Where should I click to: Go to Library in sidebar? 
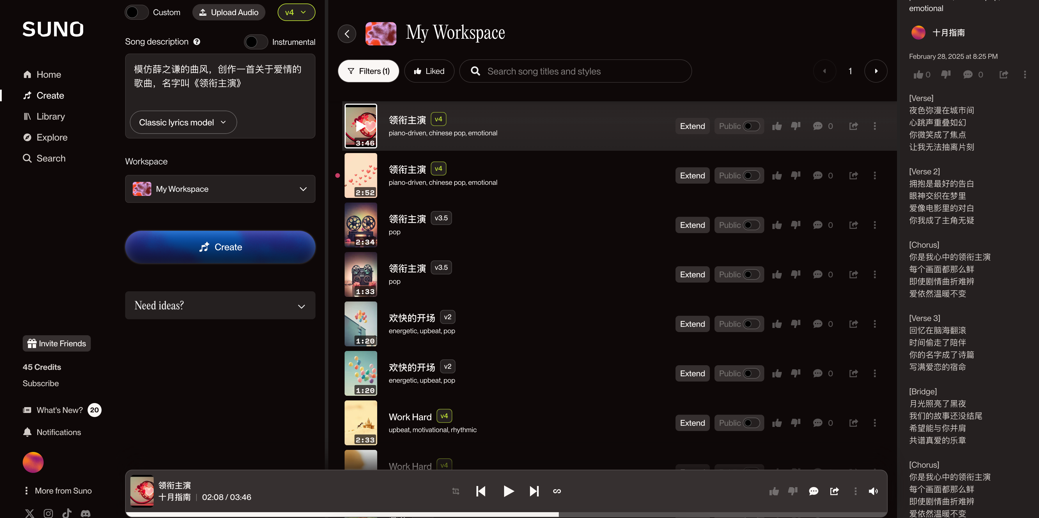point(50,116)
